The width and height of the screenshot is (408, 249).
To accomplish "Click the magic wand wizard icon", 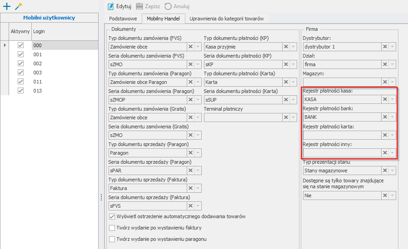I will [x=18, y=6].
